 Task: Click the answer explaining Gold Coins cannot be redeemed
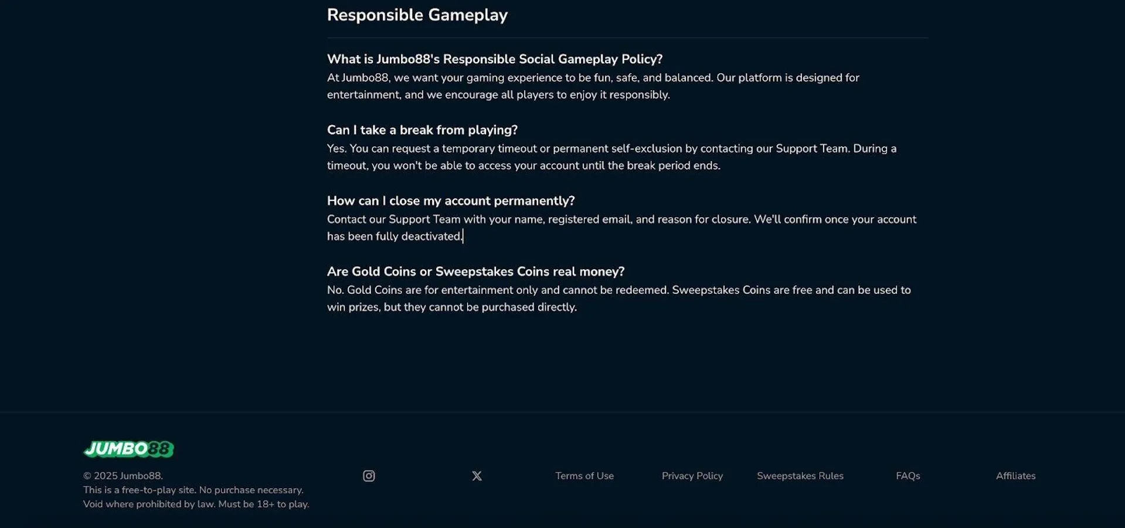618,299
